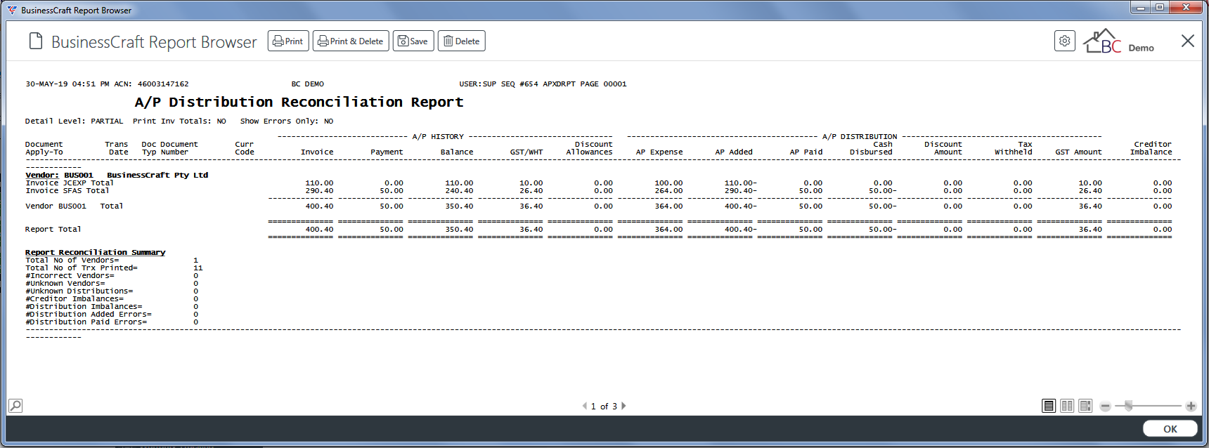Image resolution: width=1209 pixels, height=448 pixels.
Task: Click the 'Report Reconciliation Summary' heading
Action: [x=96, y=252]
